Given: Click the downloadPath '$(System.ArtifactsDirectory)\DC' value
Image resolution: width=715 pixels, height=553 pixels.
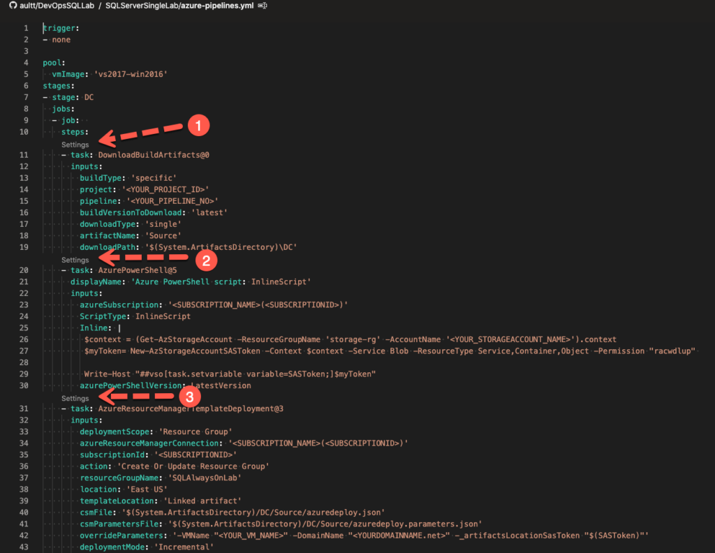Looking at the screenshot, I should click(221, 247).
